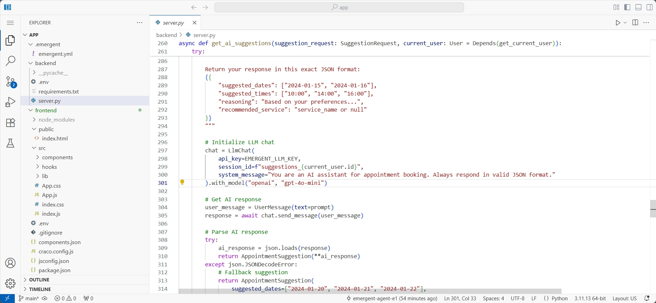The image size is (656, 303).
Task: Open .gitignore file
Action: pyautogui.click(x=85, y=233)
